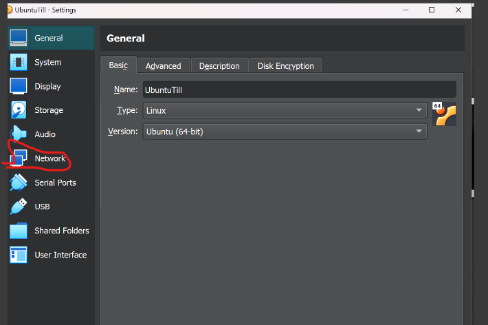Maximize the UbuntuTill Settings window
This screenshot has width=488, height=325.
click(x=432, y=10)
